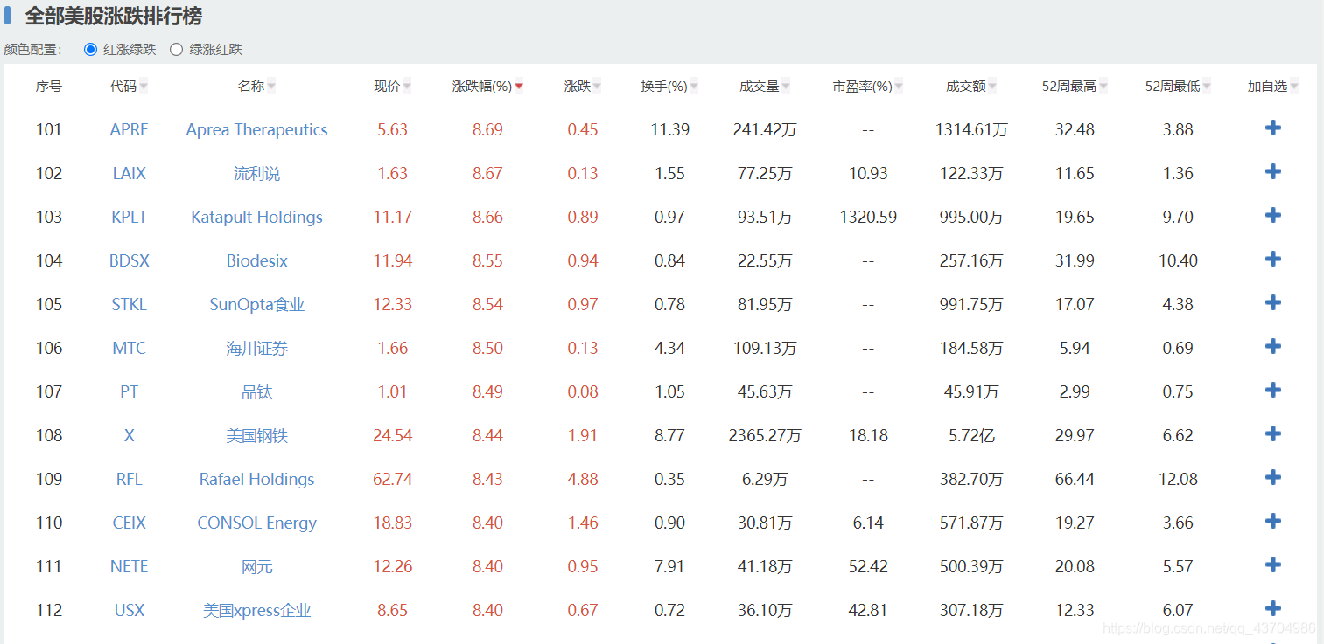The image size is (1324, 644).
Task: View the 美国xpress企业 stock page
Action: point(257,610)
